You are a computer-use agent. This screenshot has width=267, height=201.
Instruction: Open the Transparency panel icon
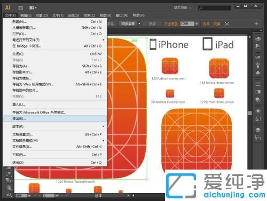(x=258, y=100)
